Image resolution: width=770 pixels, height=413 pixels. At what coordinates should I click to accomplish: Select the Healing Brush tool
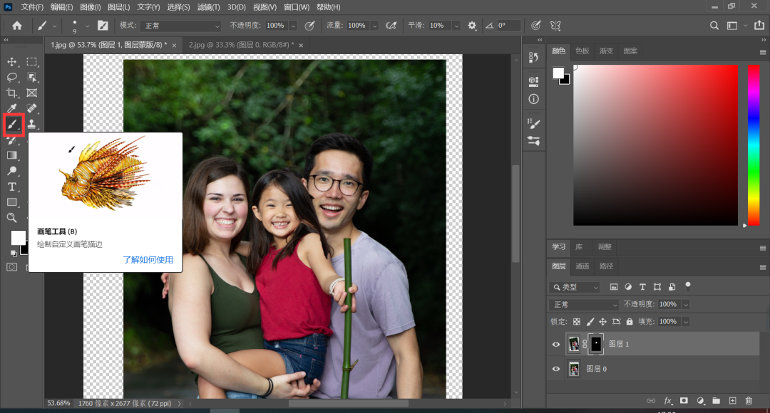pos(32,108)
